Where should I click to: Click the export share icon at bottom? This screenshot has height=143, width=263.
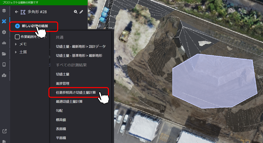tap(5, 131)
